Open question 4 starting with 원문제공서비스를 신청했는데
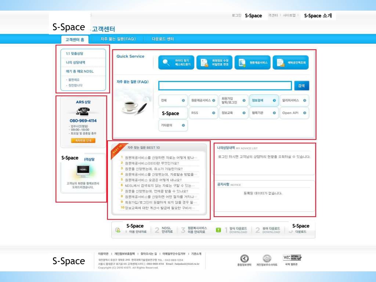This screenshot has width=376, height=282. click(161, 174)
